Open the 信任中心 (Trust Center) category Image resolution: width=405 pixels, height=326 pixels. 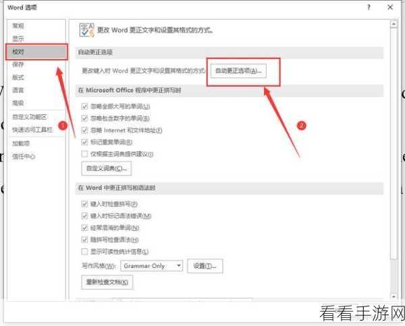coord(24,157)
